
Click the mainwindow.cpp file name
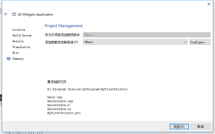pos(60,101)
